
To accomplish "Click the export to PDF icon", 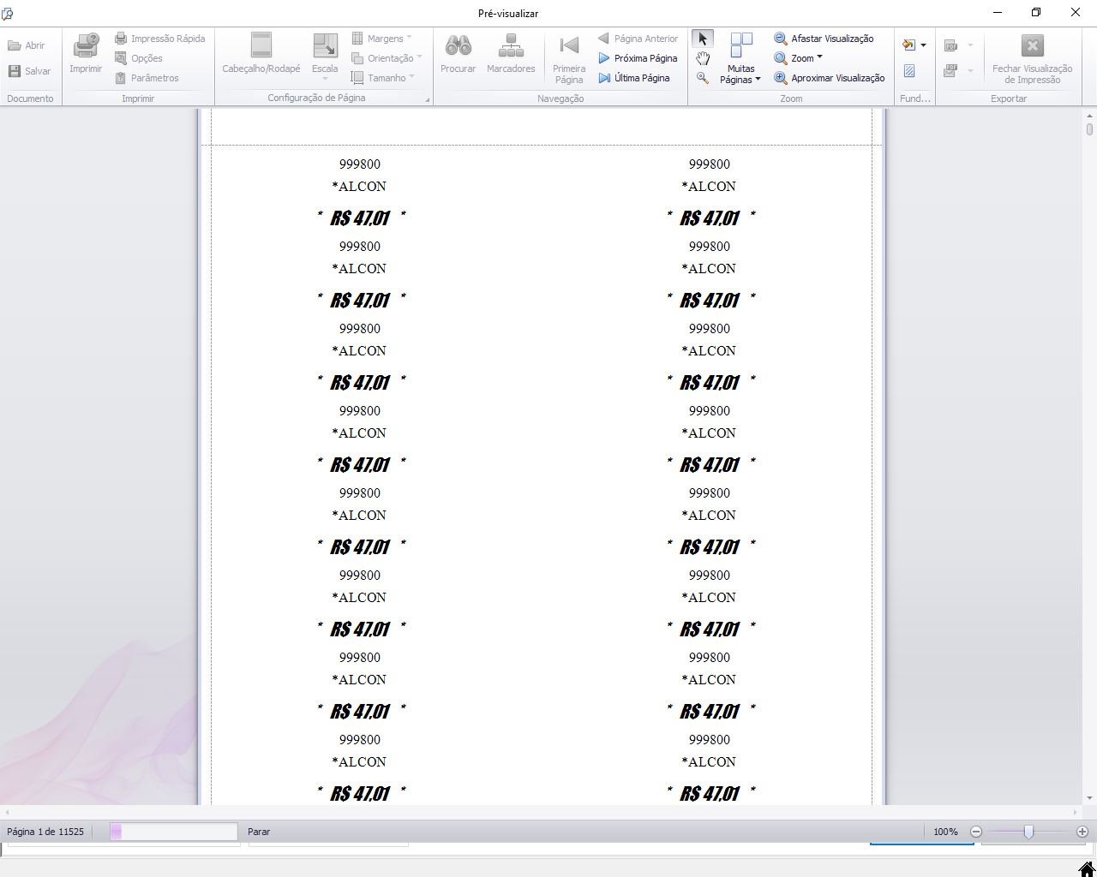I will [950, 45].
